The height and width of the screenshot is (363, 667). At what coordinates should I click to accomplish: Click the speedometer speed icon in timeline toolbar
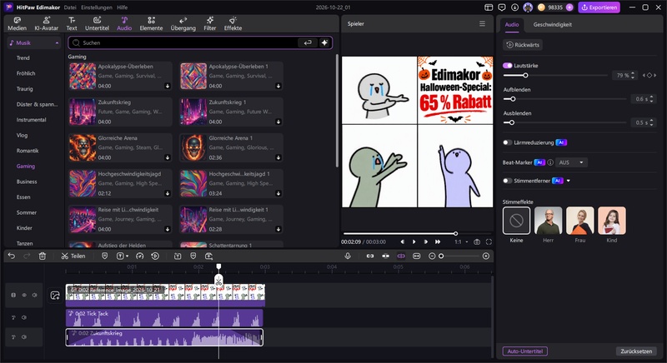click(x=139, y=256)
